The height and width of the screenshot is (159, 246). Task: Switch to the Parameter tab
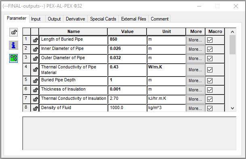pyautogui.click(x=17, y=18)
